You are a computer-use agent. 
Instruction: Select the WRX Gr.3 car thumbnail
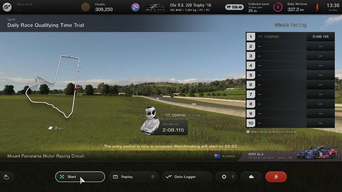318,152
